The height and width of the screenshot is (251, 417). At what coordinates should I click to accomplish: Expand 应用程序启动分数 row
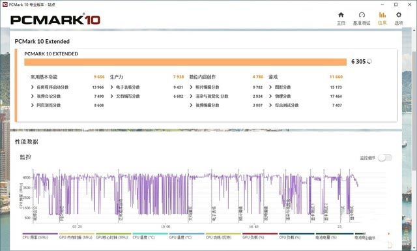click(32, 87)
